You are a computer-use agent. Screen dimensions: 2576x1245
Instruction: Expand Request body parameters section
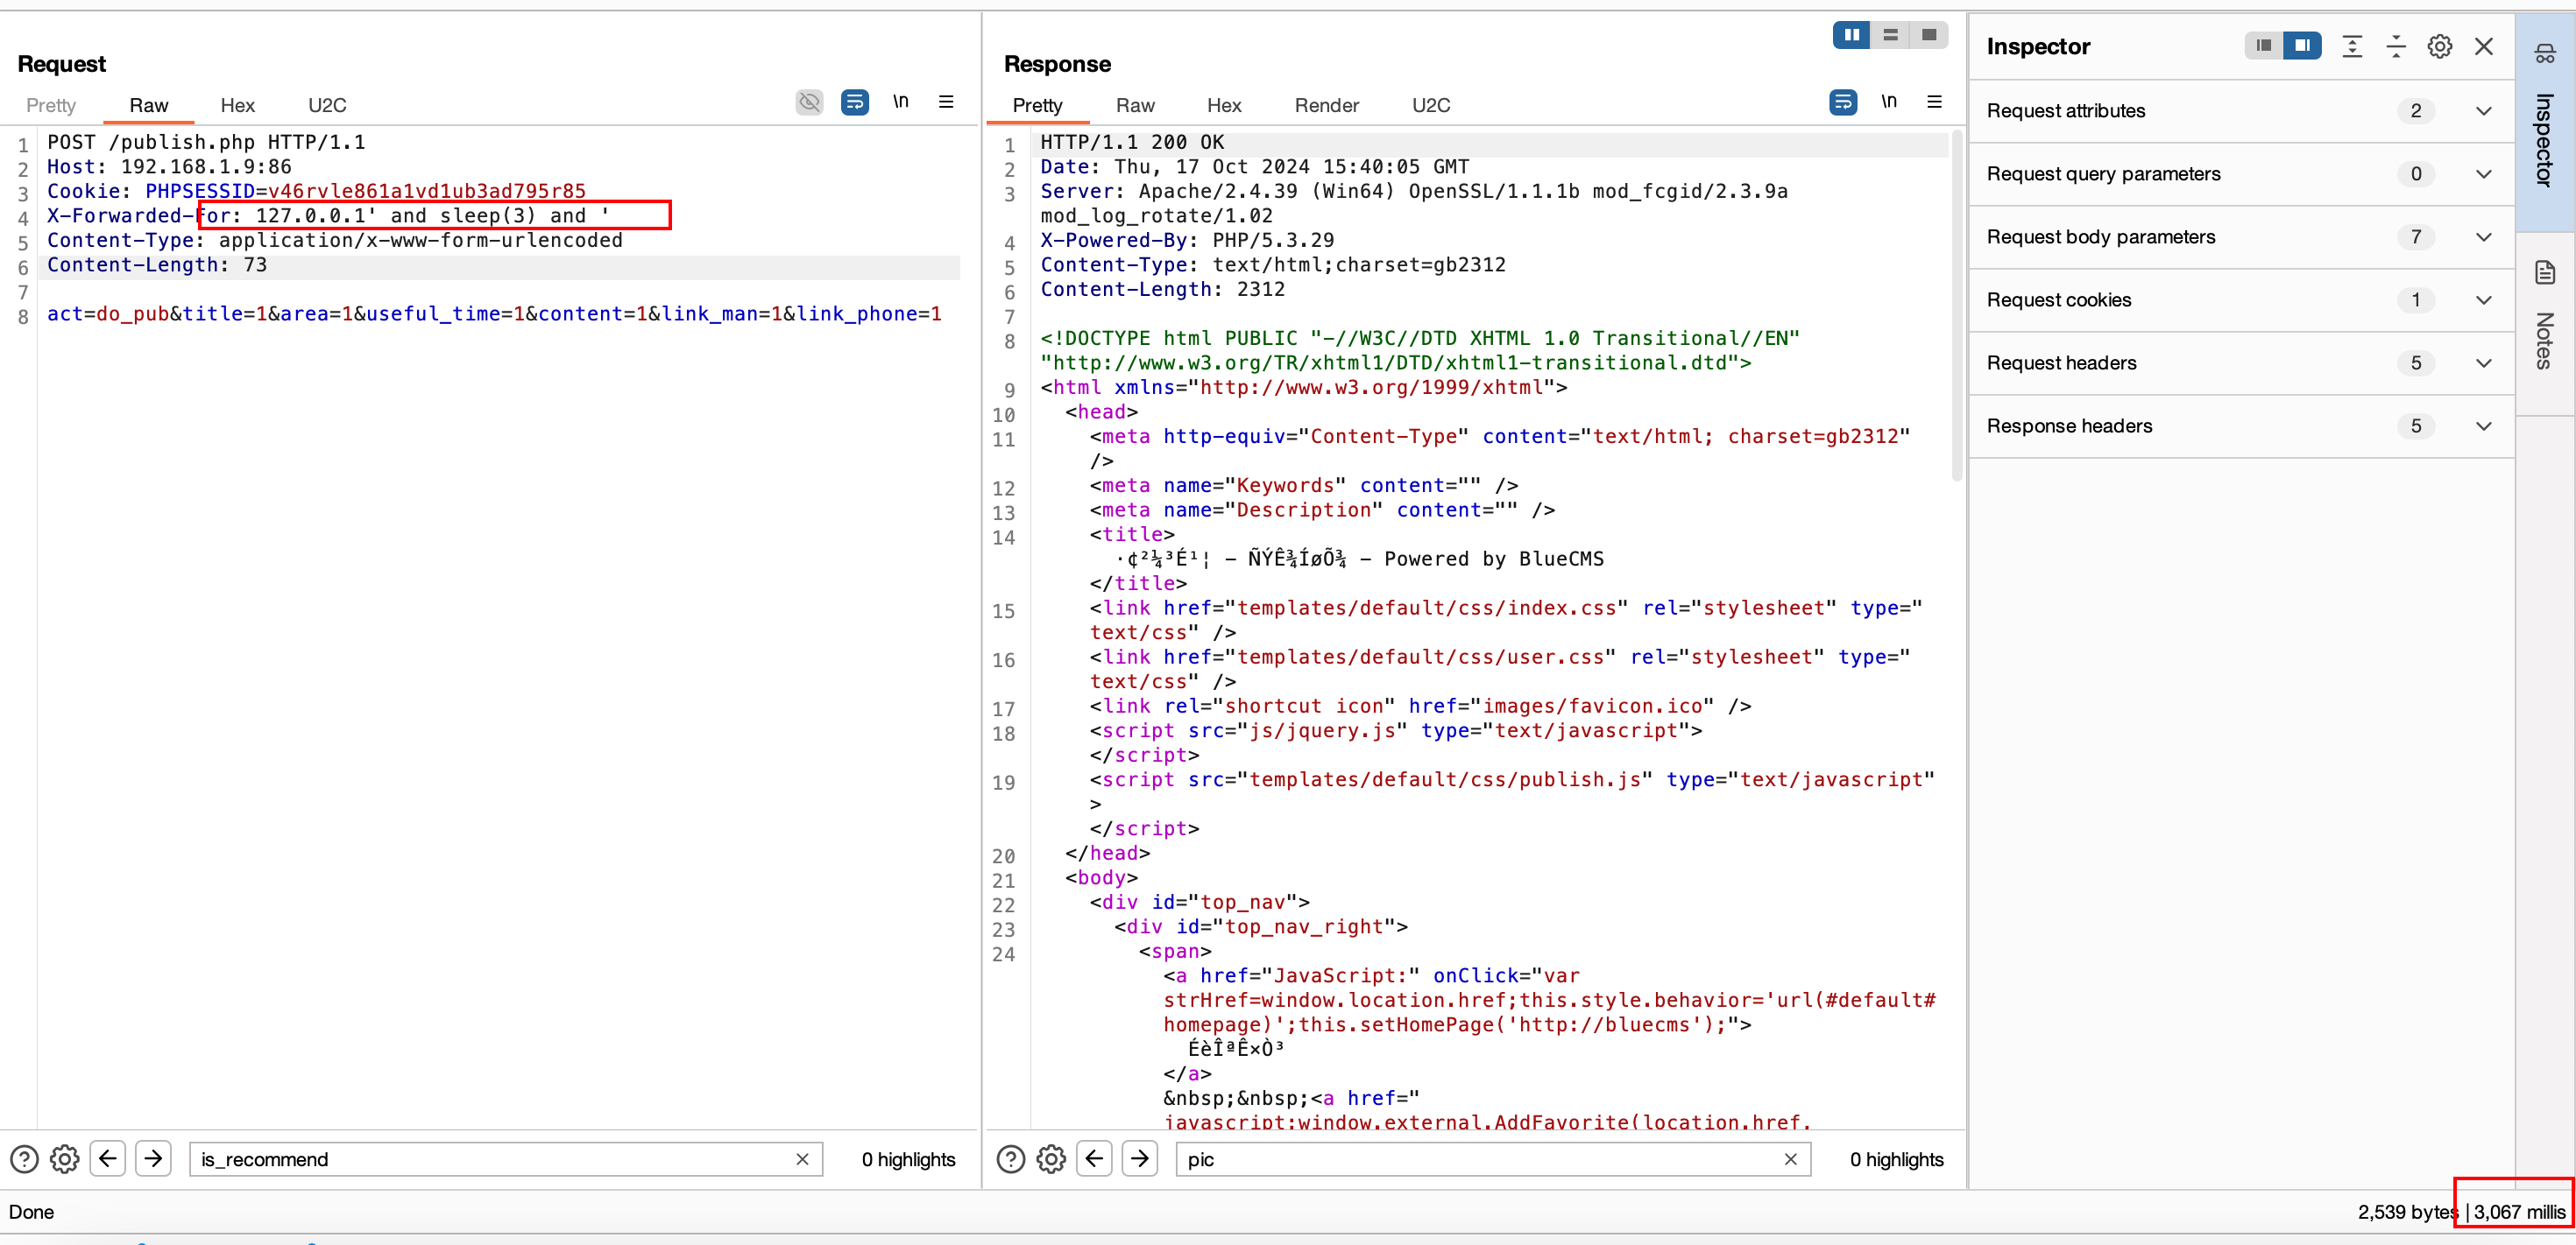[x=2240, y=236]
